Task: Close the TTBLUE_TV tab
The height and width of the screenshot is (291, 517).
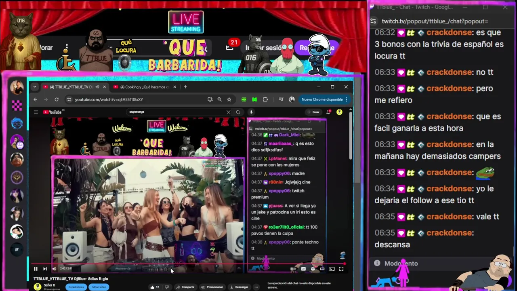Action: point(104,87)
